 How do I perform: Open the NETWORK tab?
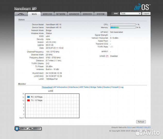61,14
